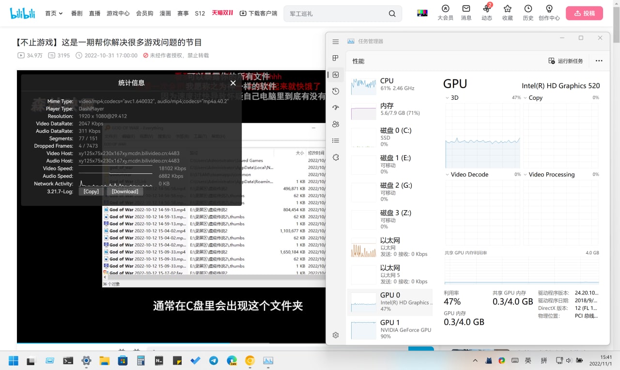Open Startup apps page in Task Manager
The height and width of the screenshot is (370, 620).
coord(335,108)
